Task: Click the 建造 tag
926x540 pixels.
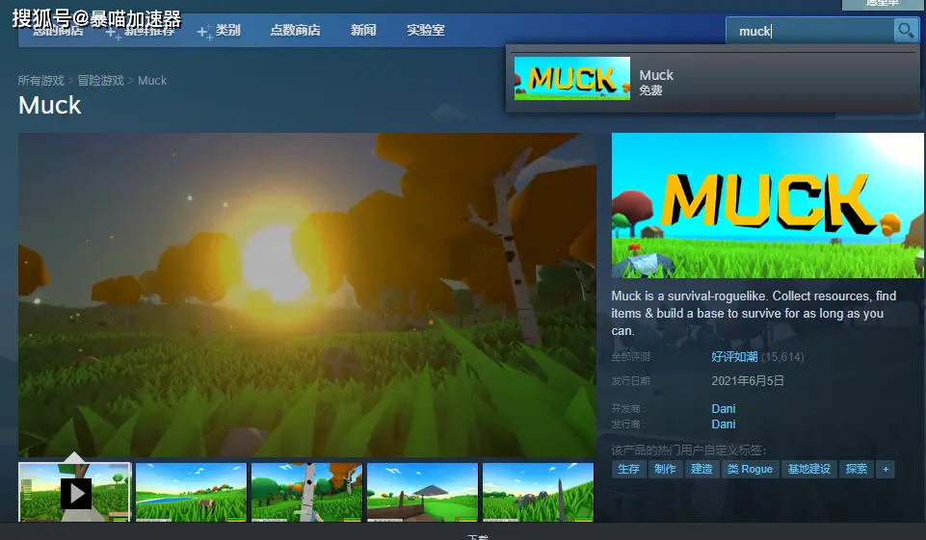Action: click(701, 469)
